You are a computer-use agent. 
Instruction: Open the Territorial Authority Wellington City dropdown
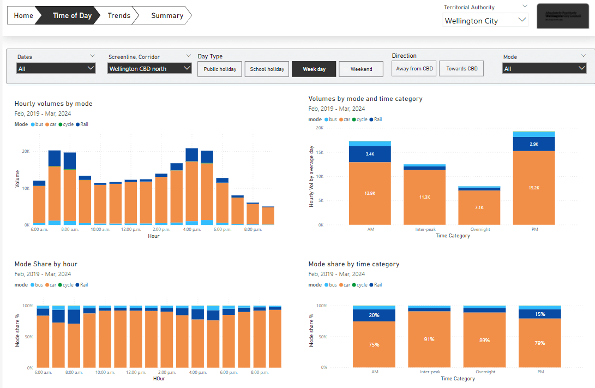tap(485, 21)
